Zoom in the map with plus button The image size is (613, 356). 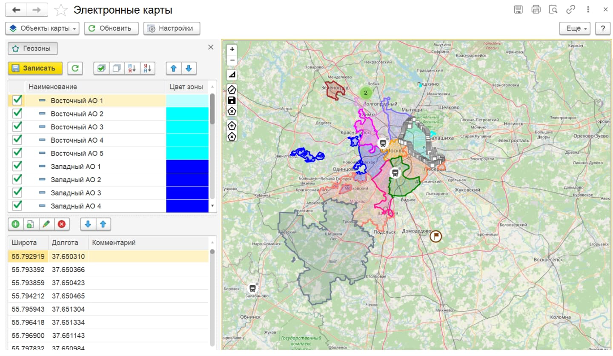click(x=232, y=49)
